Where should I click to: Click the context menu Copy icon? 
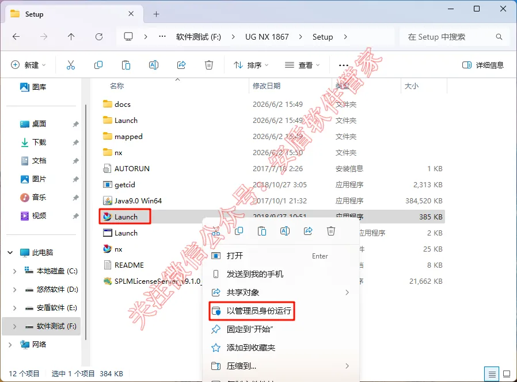coord(239,231)
